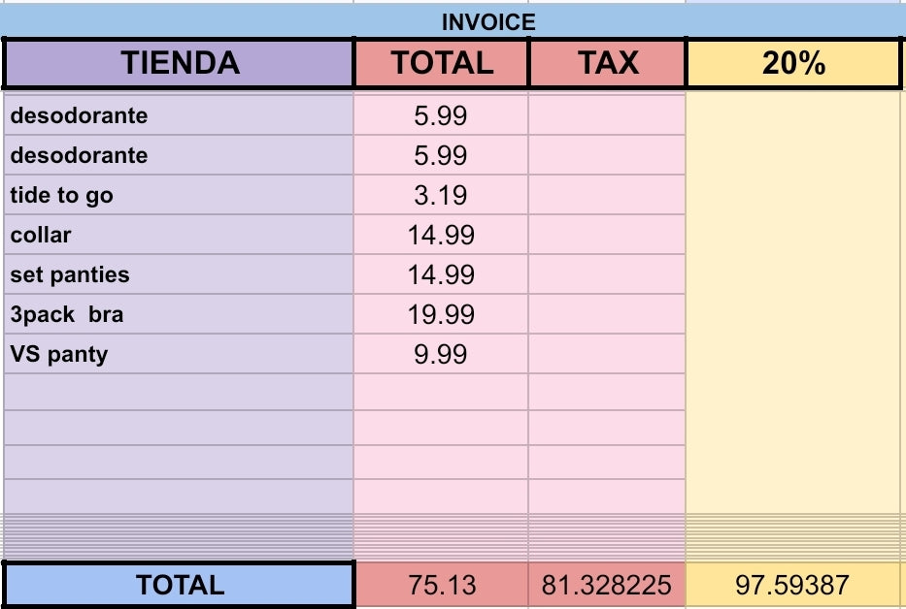The width and height of the screenshot is (906, 609).
Task: Select the yellow 20% header cell
Action: (x=793, y=64)
